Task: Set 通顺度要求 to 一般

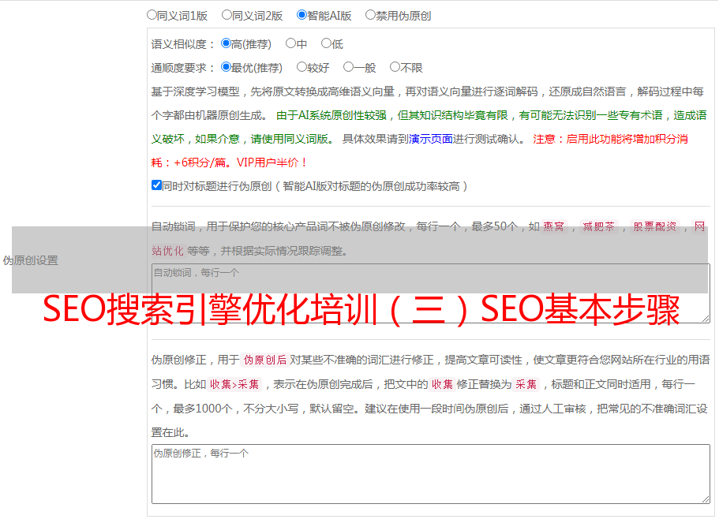Action: coord(348,67)
